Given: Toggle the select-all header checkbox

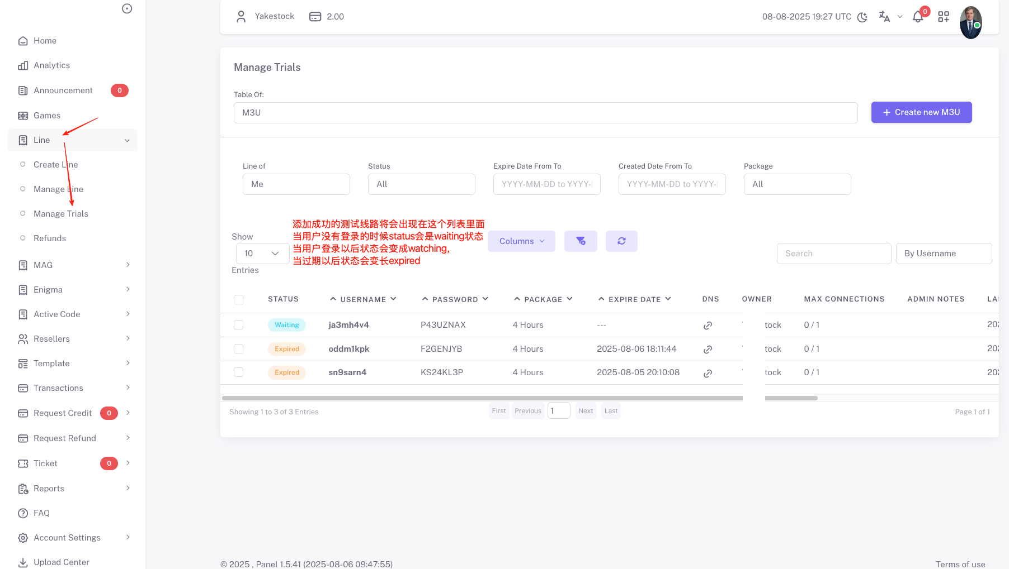Looking at the screenshot, I should pyautogui.click(x=239, y=300).
